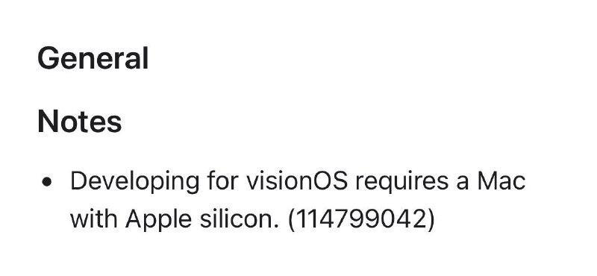
Task: Click the word Developing
Action: (135, 181)
